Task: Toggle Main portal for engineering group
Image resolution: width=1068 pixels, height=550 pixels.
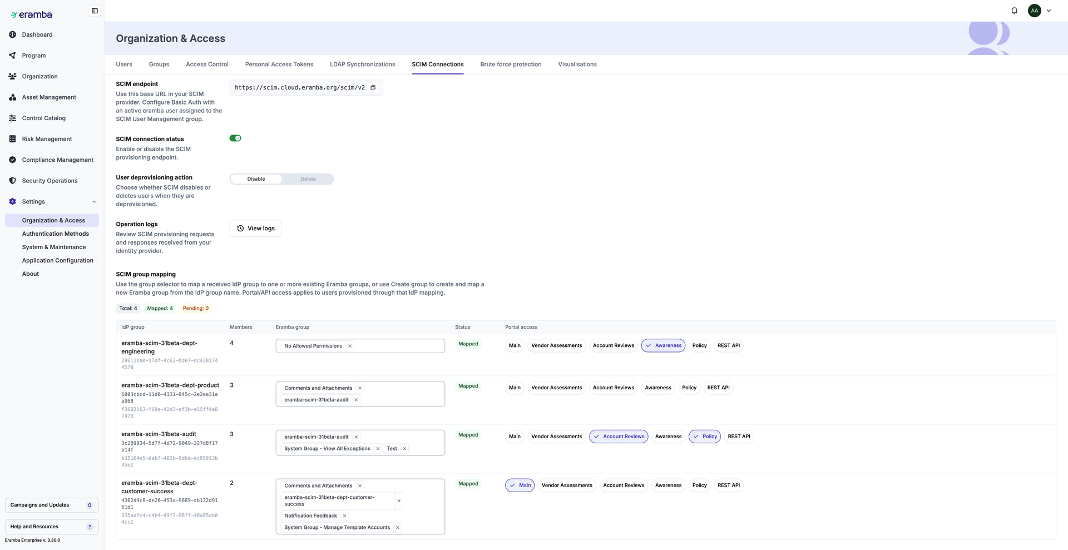Action: 515,346
